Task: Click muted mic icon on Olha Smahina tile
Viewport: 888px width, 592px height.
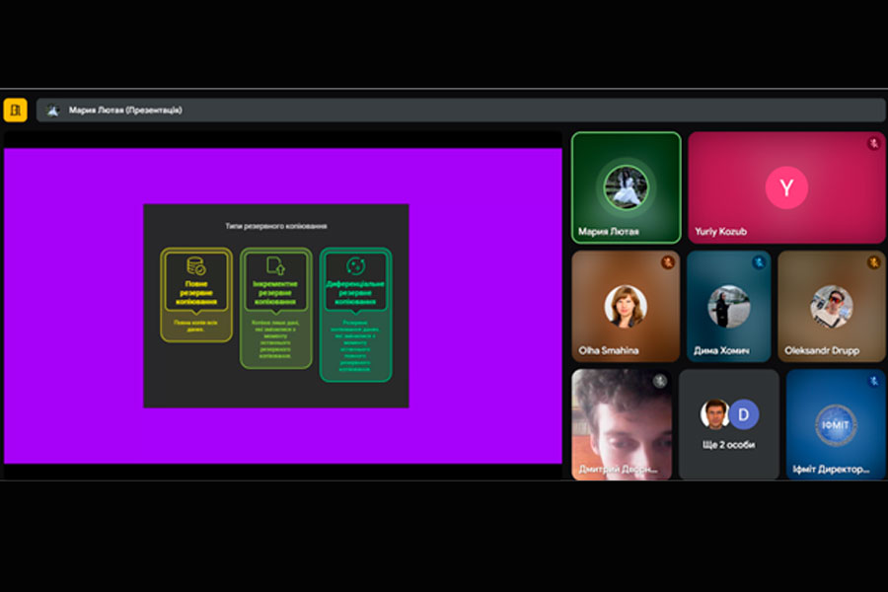Action: 668,262
